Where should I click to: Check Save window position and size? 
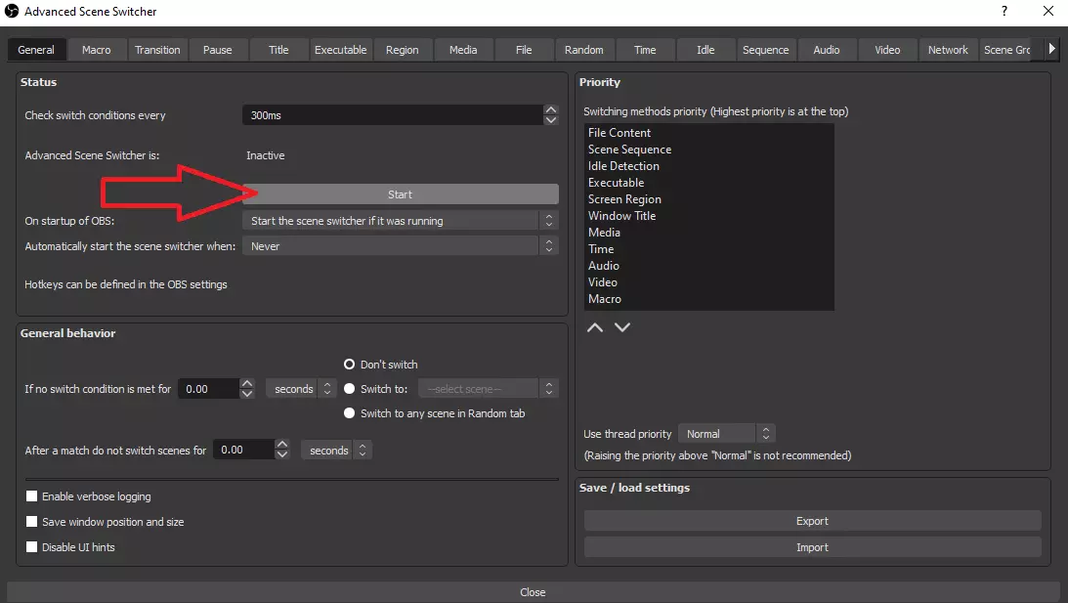[32, 522]
